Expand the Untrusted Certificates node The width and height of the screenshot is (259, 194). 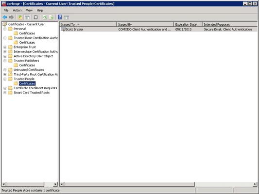5,70
